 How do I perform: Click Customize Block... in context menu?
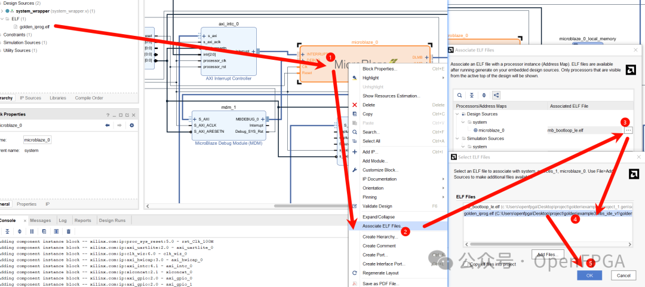click(398, 170)
